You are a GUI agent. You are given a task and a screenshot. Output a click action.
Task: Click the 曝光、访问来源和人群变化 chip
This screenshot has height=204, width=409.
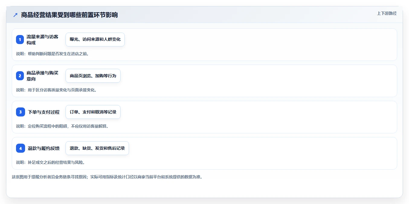(95, 40)
